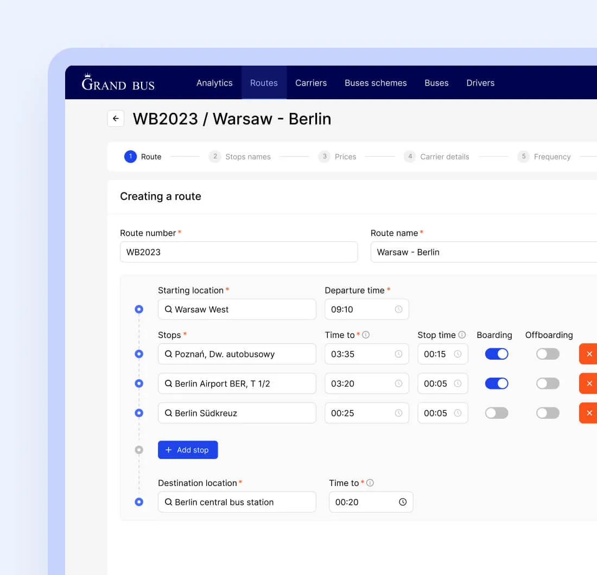
Task: Click the back arrow next to WB2023 title
Action: (x=116, y=118)
